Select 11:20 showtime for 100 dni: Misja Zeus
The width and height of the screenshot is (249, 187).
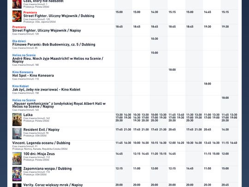[154, 154]
